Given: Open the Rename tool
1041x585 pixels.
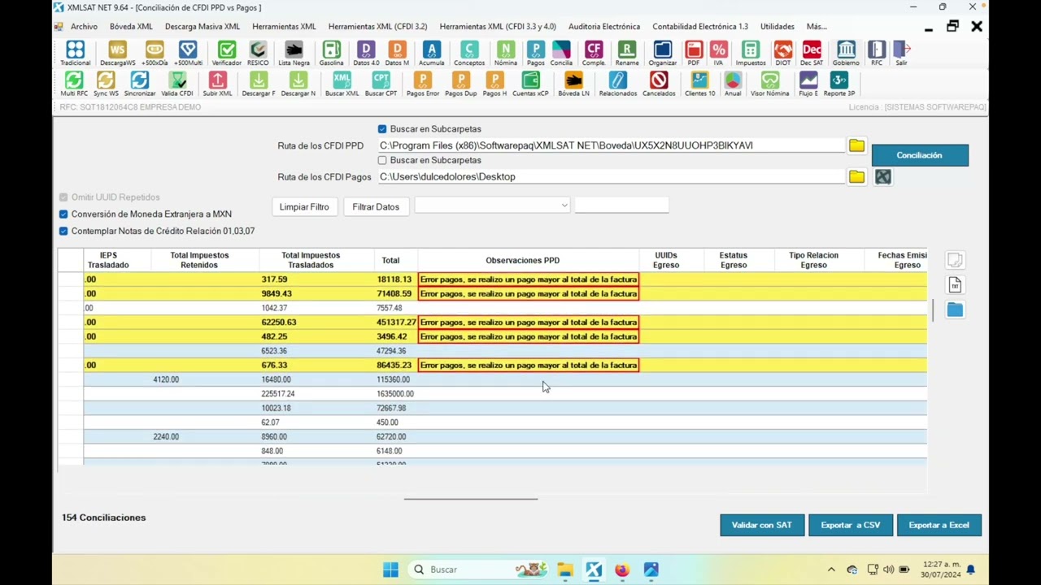Looking at the screenshot, I should coord(626,54).
